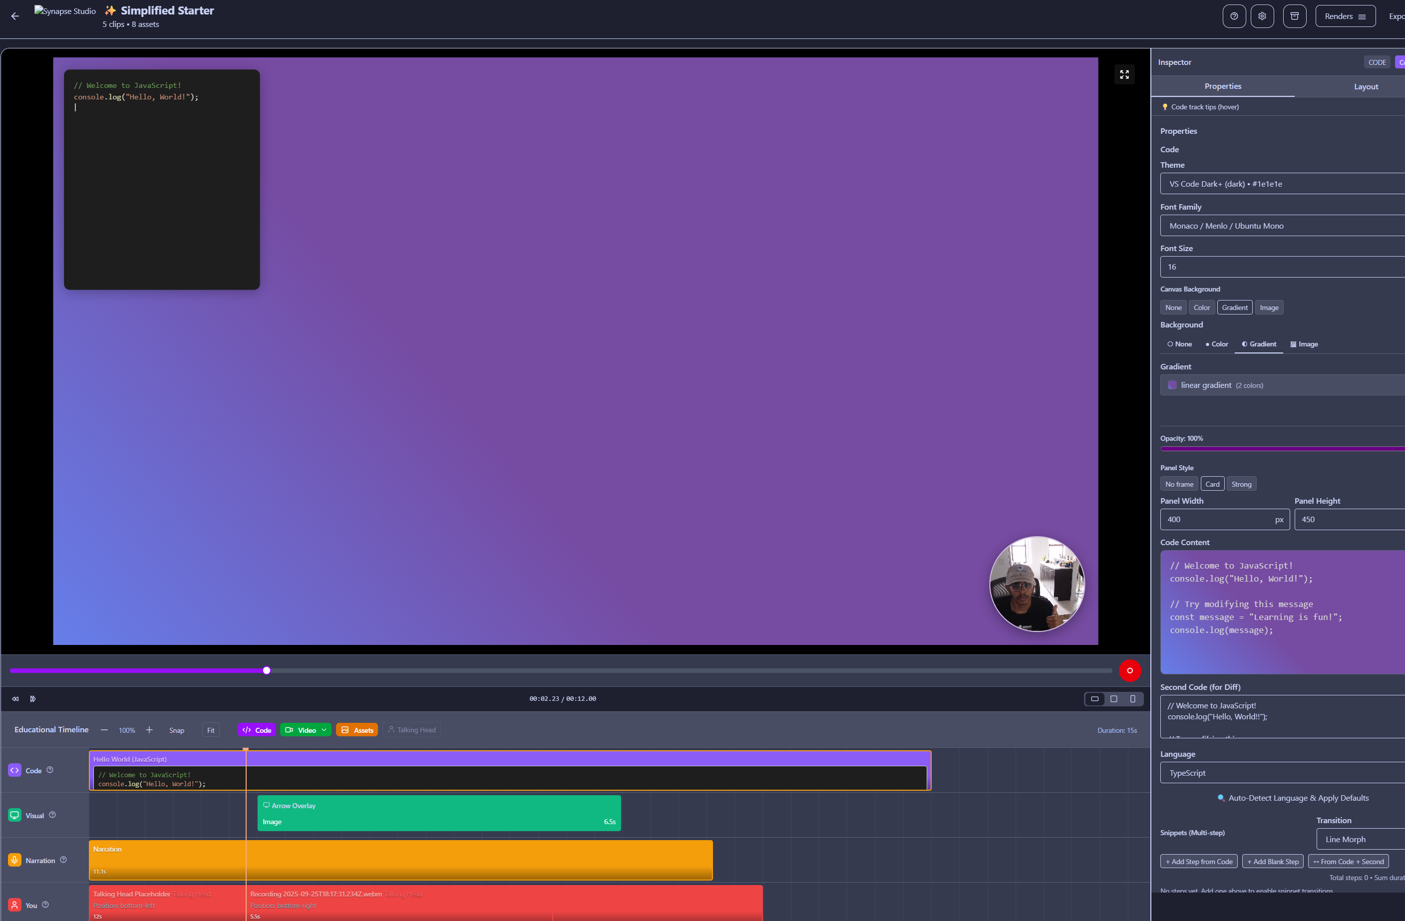
Task: Click Auto-Detect Language & Apply Defaults
Action: tap(1293, 798)
